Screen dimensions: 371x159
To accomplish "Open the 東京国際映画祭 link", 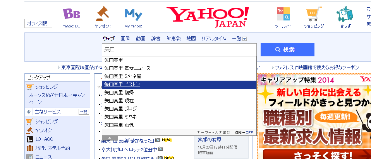I will 82,68.
